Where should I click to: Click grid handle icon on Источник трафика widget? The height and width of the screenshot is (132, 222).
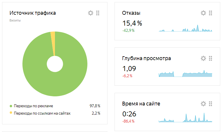pos(98,13)
